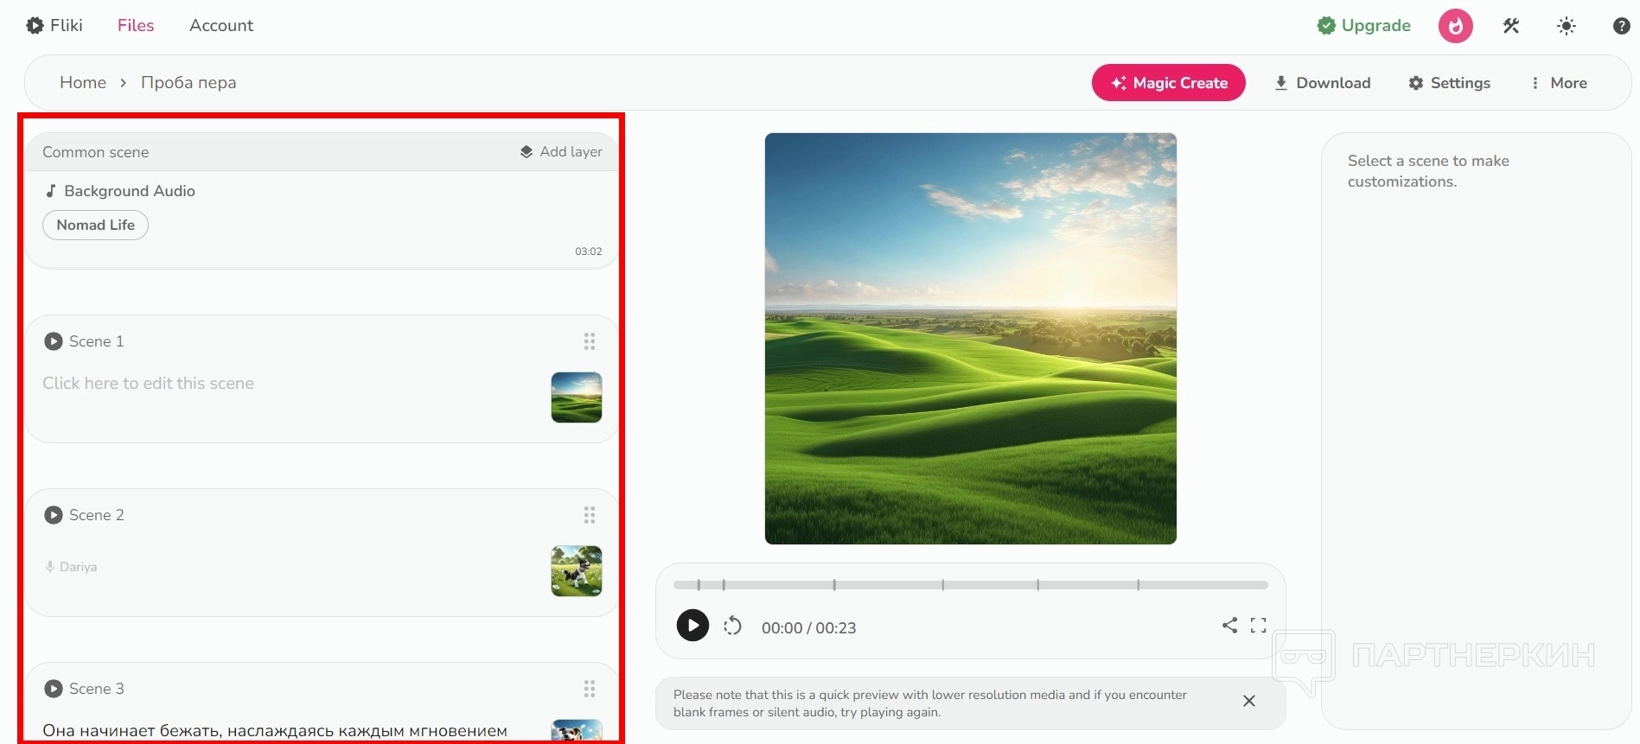
Task: Click the Scene 2 drag handle
Action: click(x=590, y=516)
